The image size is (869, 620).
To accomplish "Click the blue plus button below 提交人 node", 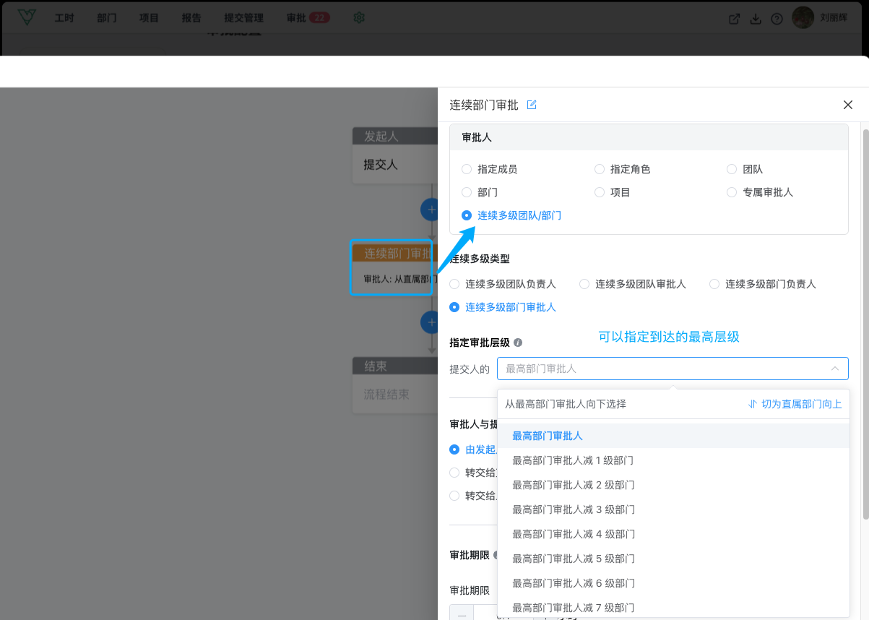I will tap(431, 210).
